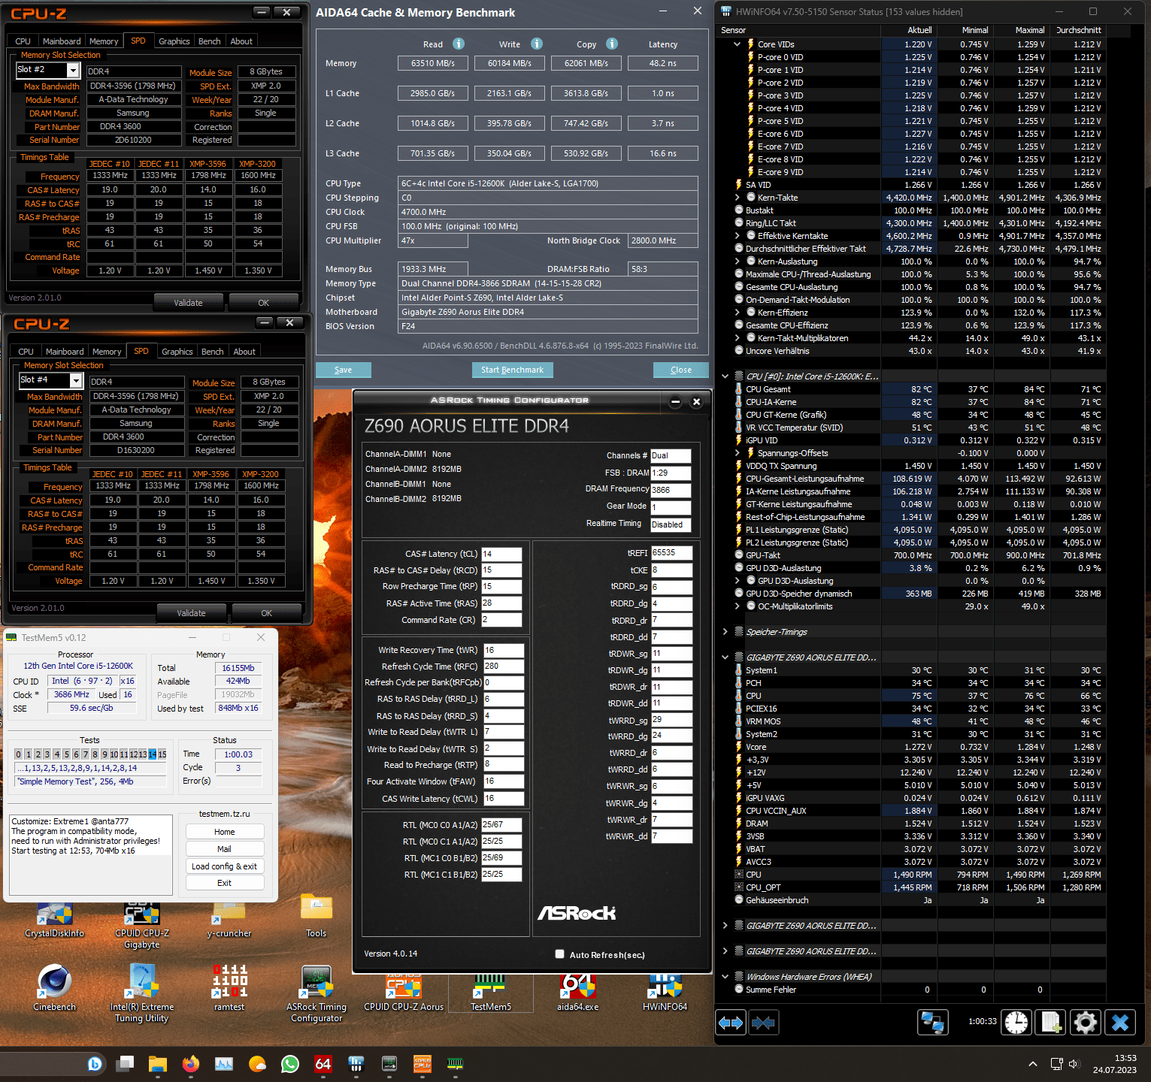Select Summe Fehler row in HWiNFO

tap(918, 990)
